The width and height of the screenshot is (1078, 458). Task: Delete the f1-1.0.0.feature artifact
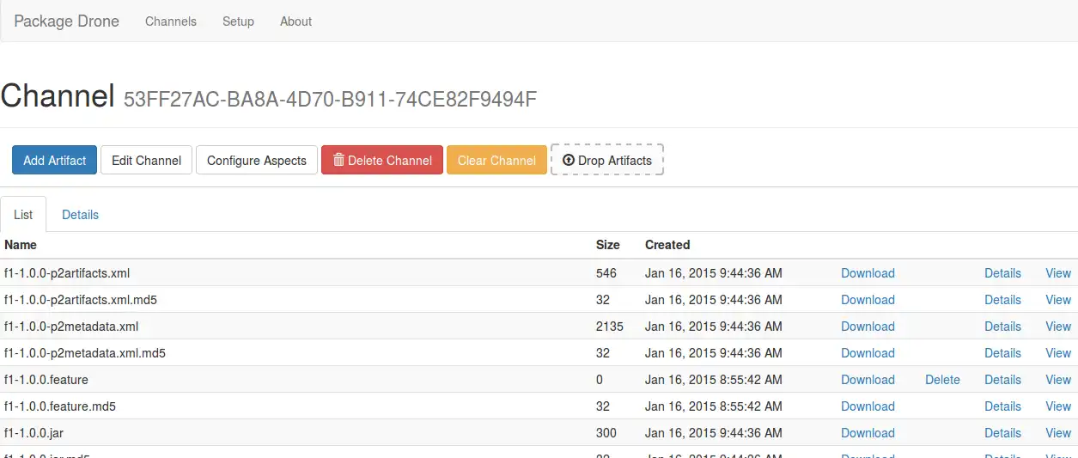click(x=942, y=380)
